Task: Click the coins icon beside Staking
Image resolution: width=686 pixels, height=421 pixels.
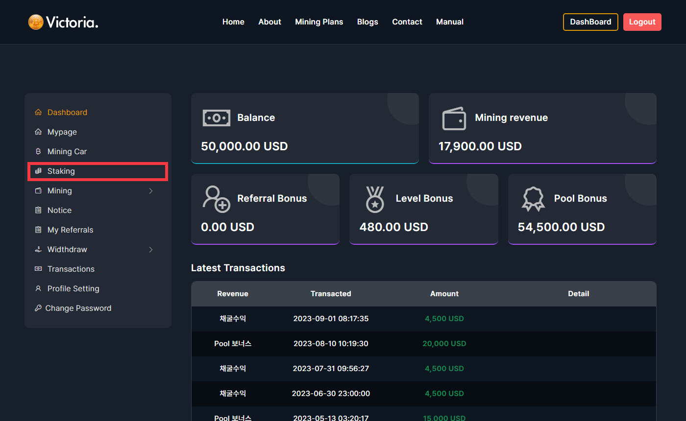Action: click(38, 171)
